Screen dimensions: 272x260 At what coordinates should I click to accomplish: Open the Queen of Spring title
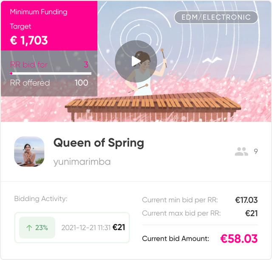coord(99,143)
